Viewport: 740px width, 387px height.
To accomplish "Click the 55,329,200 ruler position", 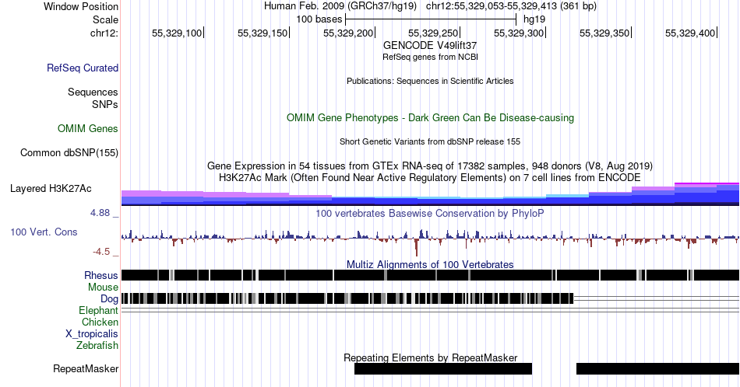I will 349,33.
